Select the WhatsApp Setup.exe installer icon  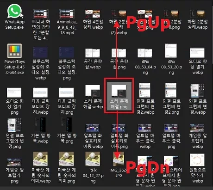14,11
